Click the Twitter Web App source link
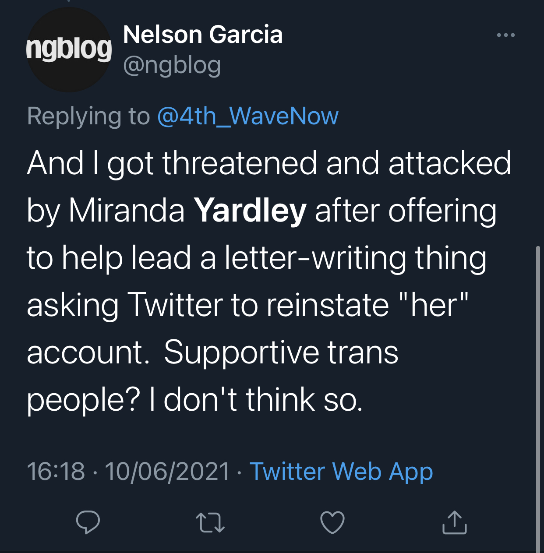 pyautogui.click(x=341, y=472)
